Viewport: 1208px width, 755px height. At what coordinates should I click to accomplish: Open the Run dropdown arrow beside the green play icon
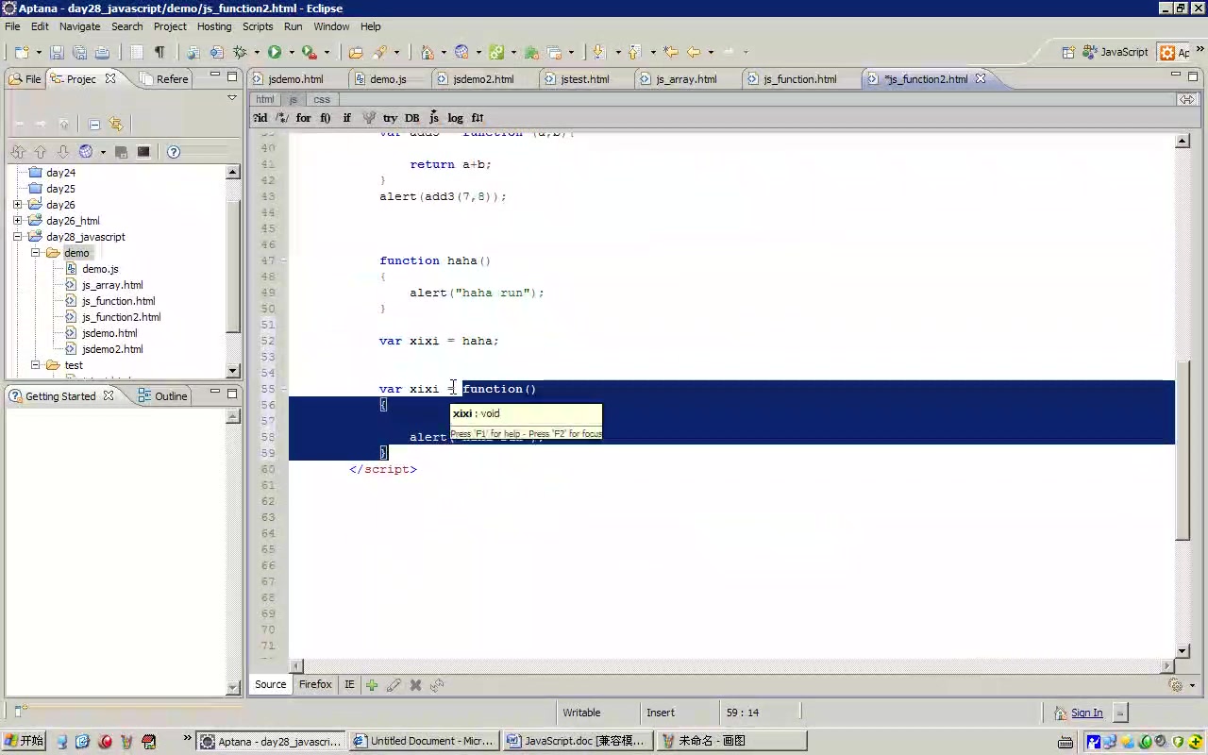click(292, 53)
